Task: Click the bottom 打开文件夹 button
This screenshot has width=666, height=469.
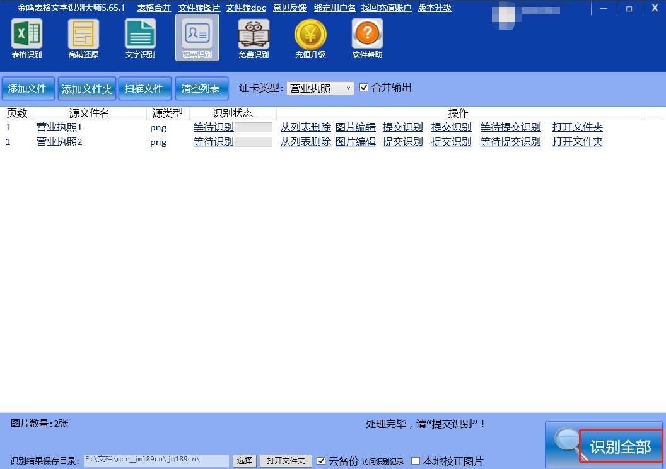Action: pyautogui.click(x=286, y=461)
